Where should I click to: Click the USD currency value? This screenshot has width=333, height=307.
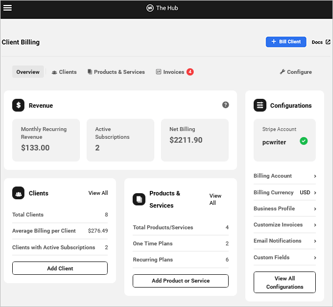(305, 193)
